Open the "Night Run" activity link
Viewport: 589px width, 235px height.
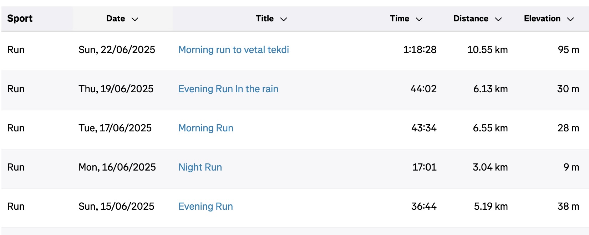click(x=200, y=167)
